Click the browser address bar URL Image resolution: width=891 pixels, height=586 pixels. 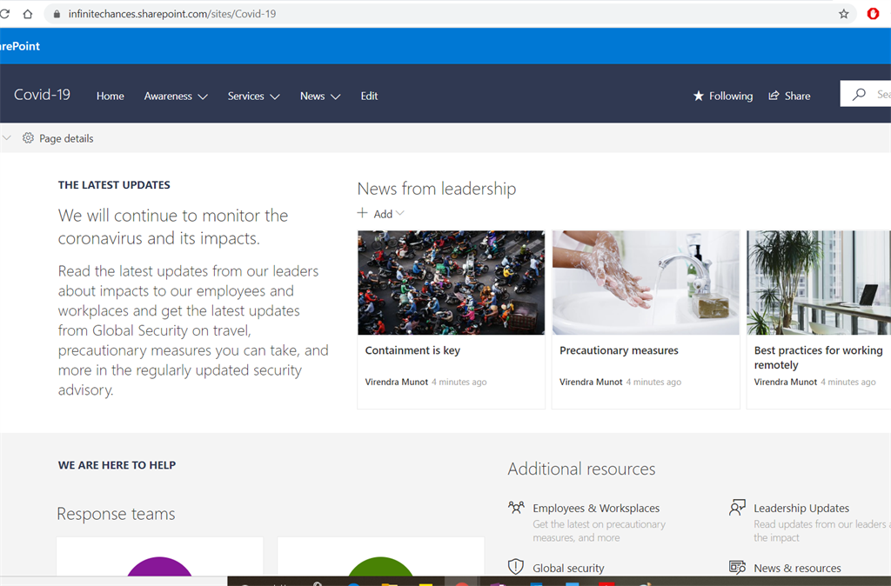(172, 14)
